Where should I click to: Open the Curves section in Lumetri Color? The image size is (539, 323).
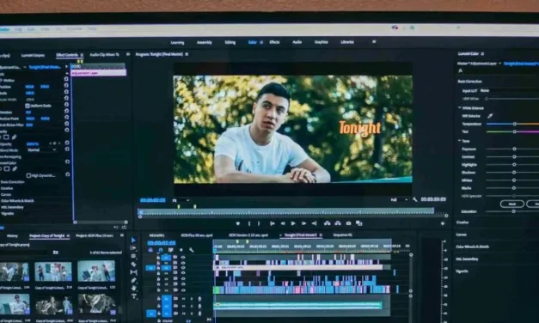pyautogui.click(x=461, y=235)
